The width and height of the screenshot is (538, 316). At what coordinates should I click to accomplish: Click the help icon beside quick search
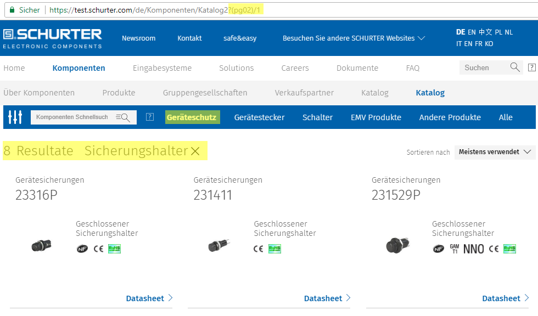point(150,117)
